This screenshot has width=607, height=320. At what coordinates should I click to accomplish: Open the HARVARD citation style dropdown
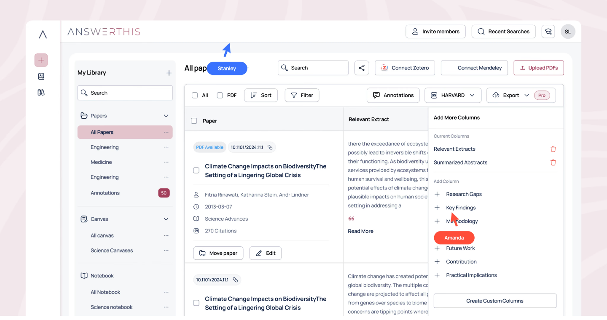click(453, 96)
